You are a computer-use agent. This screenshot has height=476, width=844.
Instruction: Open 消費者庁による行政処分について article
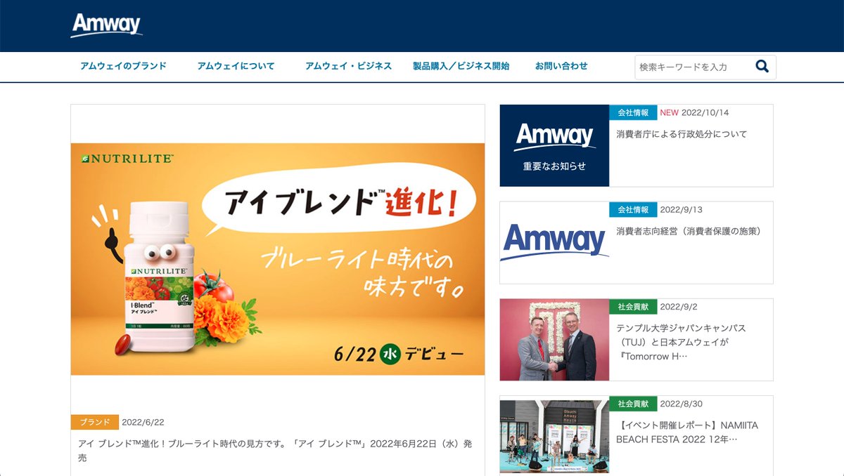tap(682, 134)
